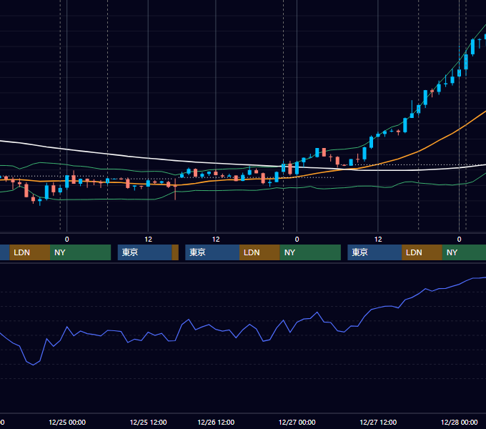
Task: Click the middle LDN session block
Action: click(259, 252)
